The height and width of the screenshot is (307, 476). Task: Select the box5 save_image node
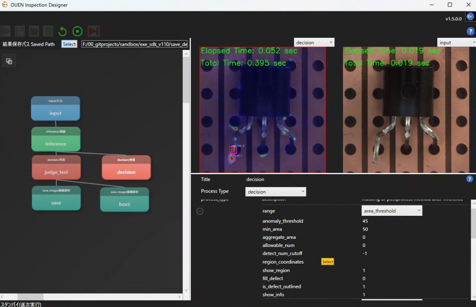(x=124, y=200)
